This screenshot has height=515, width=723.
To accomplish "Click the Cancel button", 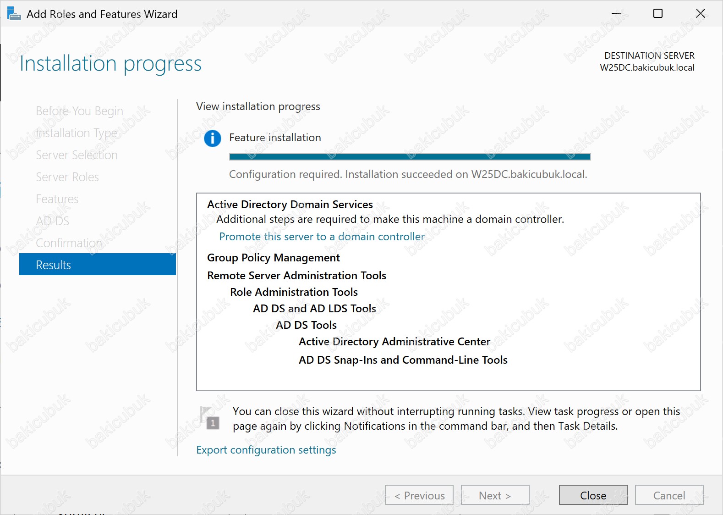I will (x=669, y=495).
